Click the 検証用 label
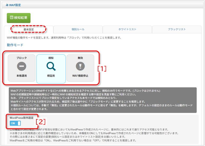 pyautogui.click(x=51, y=76)
